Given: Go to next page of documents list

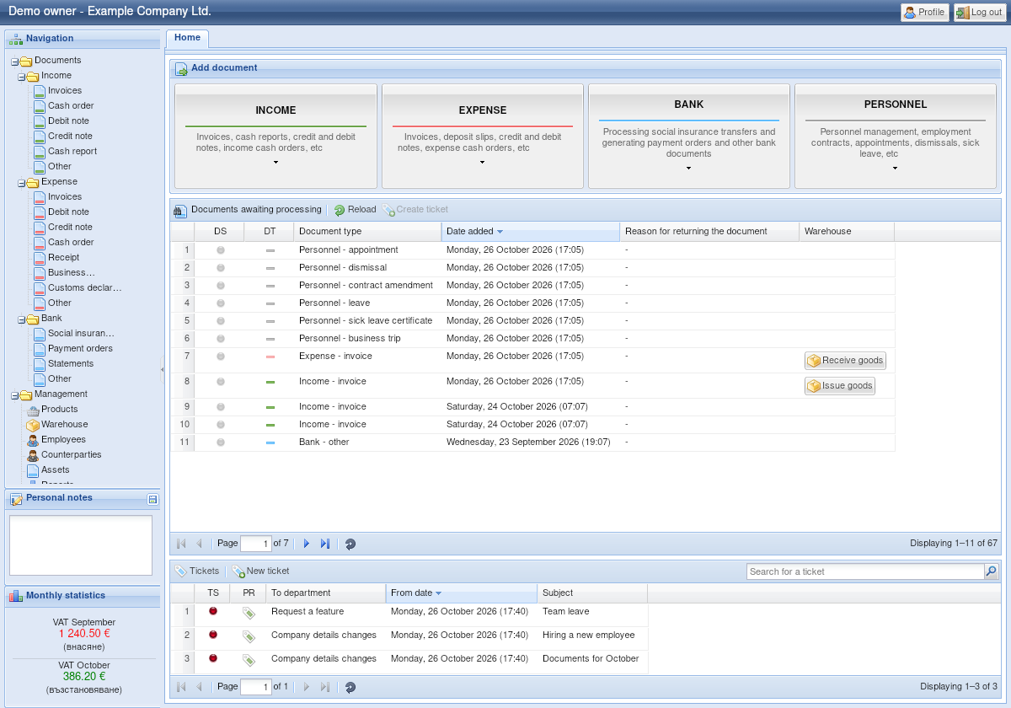Looking at the screenshot, I should pos(307,544).
